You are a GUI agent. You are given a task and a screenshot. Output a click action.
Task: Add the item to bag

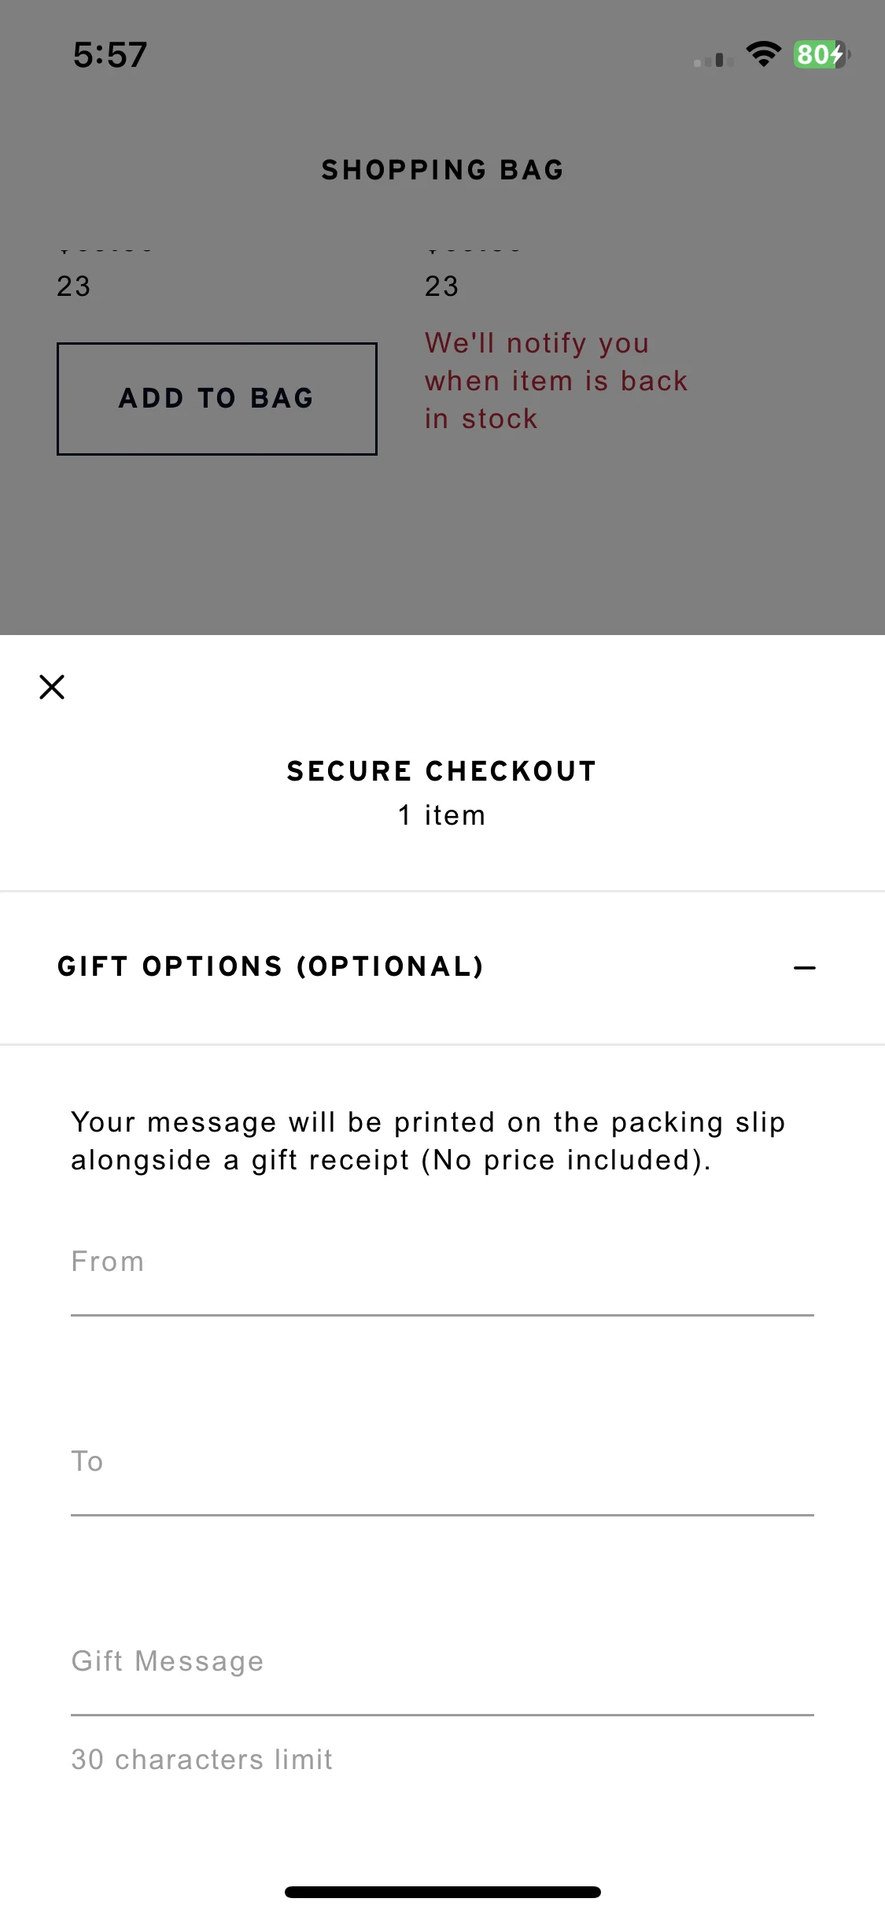pos(217,399)
